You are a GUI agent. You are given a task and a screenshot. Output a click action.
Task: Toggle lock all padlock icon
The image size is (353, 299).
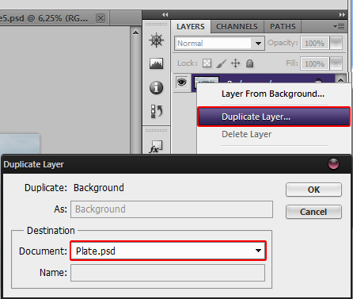click(249, 63)
